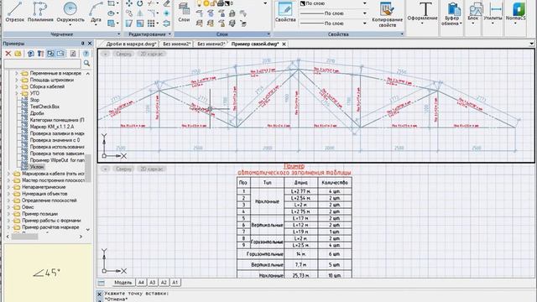Click the Eraser tool in Редактирование panel
The width and height of the screenshot is (537, 302).
click(x=166, y=3)
